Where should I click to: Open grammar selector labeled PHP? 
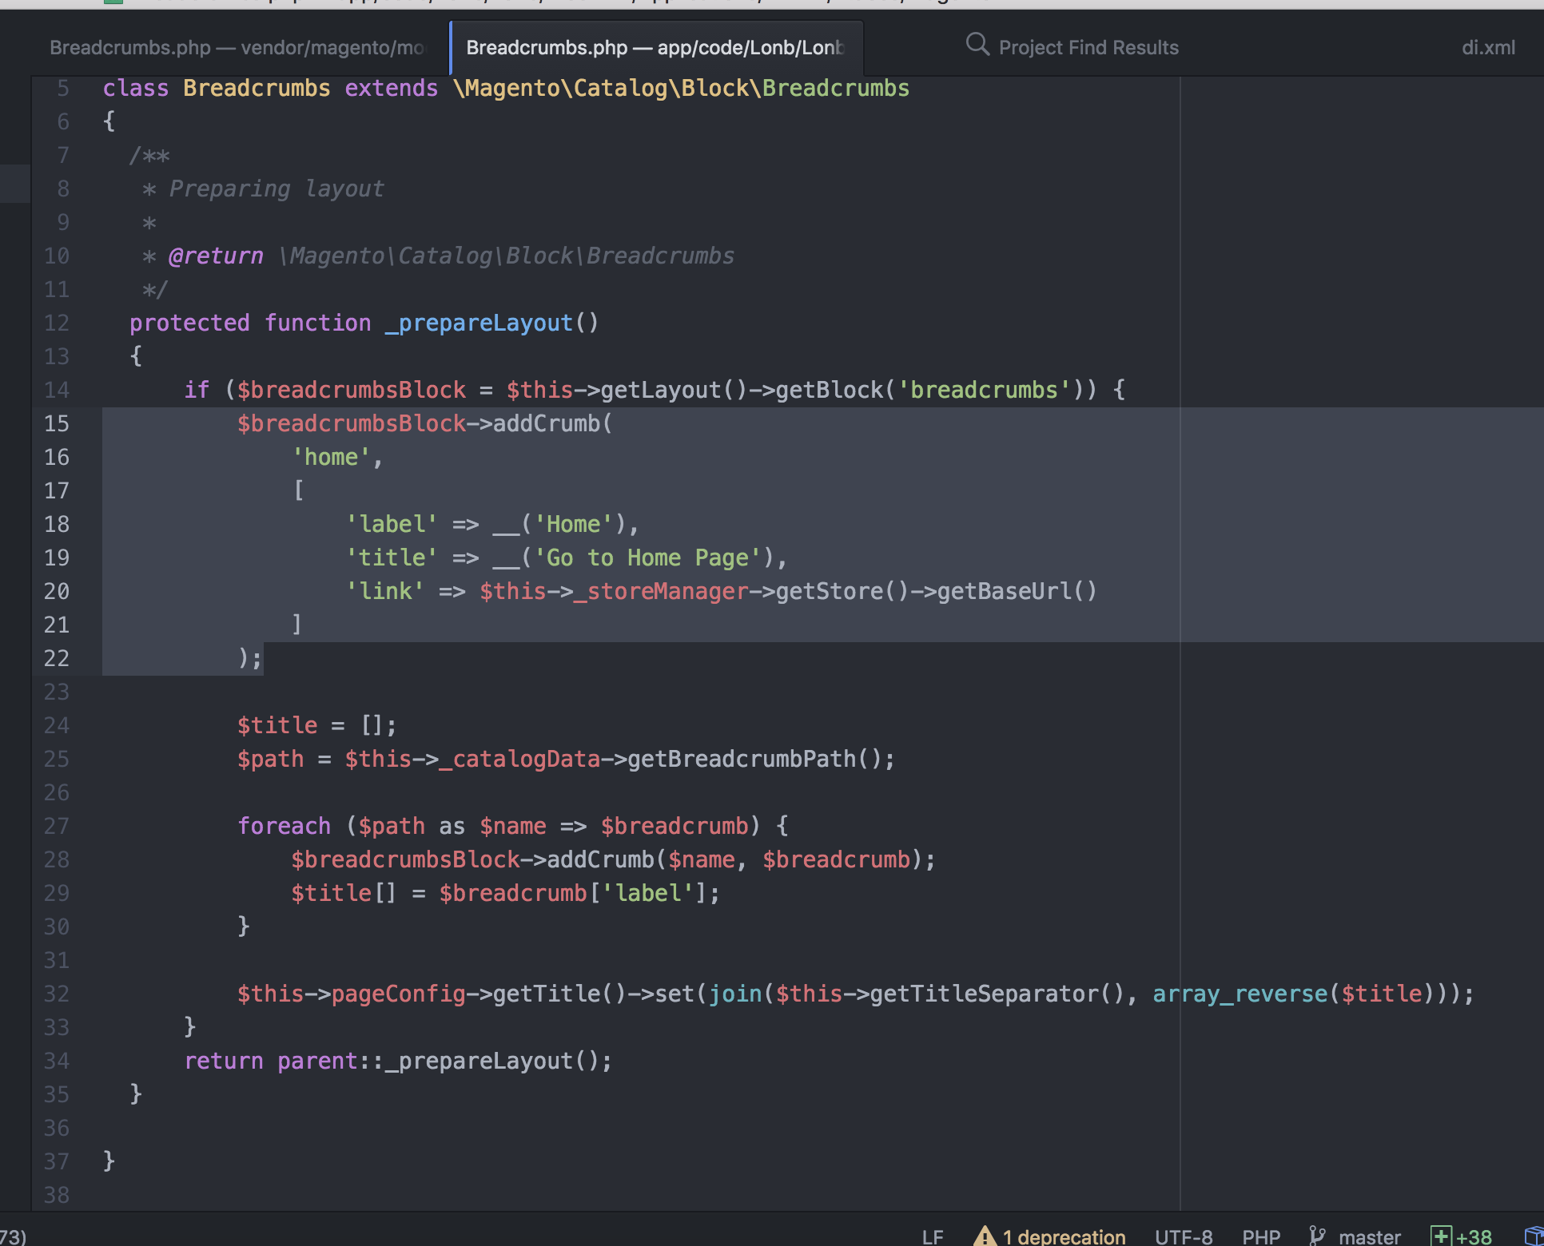1261,1236
